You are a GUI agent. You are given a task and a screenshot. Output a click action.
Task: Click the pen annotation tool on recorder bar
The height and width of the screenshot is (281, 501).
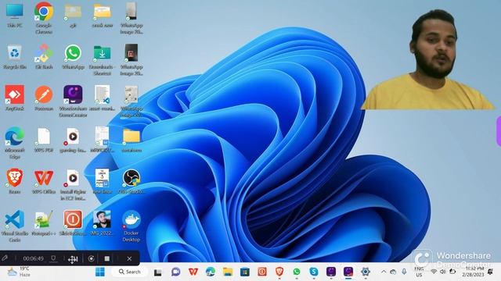pos(5,258)
